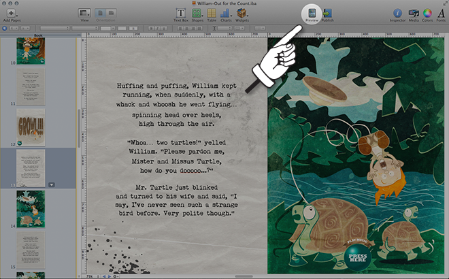This screenshot has width=449, height=279.
Task: Go to previous page arrow
Action: [x=104, y=276]
